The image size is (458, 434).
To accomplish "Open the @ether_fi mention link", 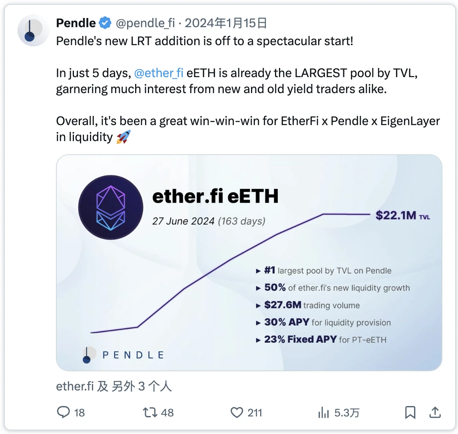I will click(x=159, y=73).
